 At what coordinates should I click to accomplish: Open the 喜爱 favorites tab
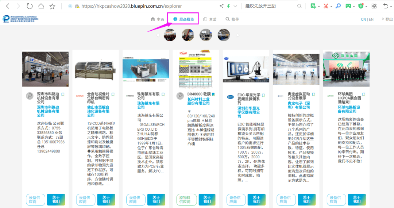click(210, 19)
